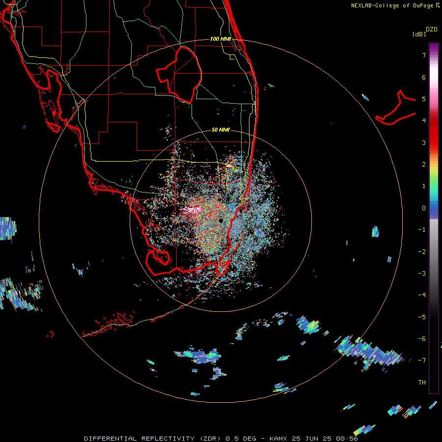Click the 6 value on the color scale

pyautogui.click(x=424, y=77)
